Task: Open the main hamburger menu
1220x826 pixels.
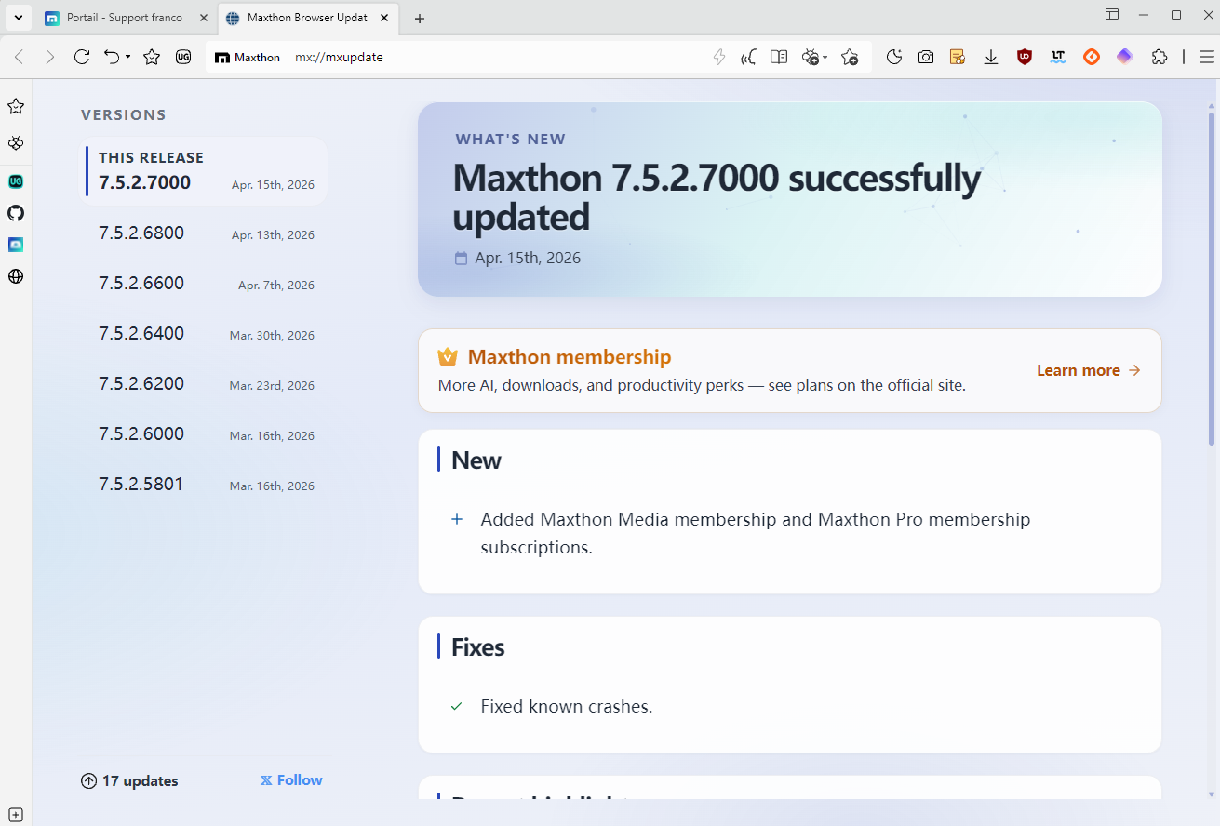Action: (1207, 57)
